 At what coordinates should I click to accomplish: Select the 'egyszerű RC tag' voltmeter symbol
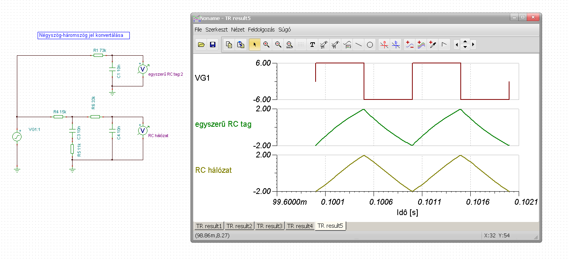142,69
